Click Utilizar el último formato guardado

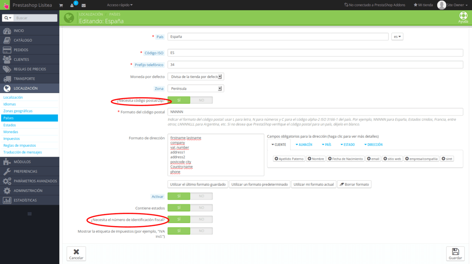(198, 185)
